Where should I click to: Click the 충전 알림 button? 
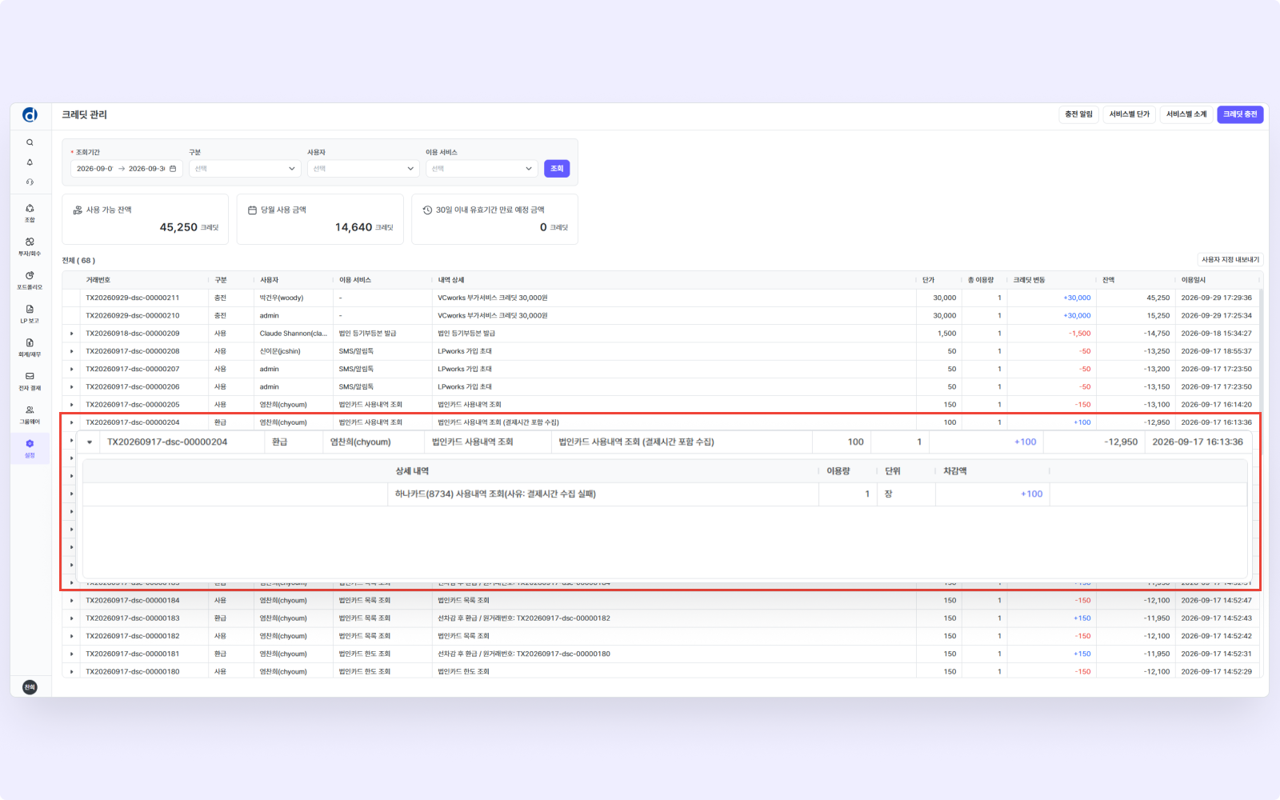pos(1078,114)
